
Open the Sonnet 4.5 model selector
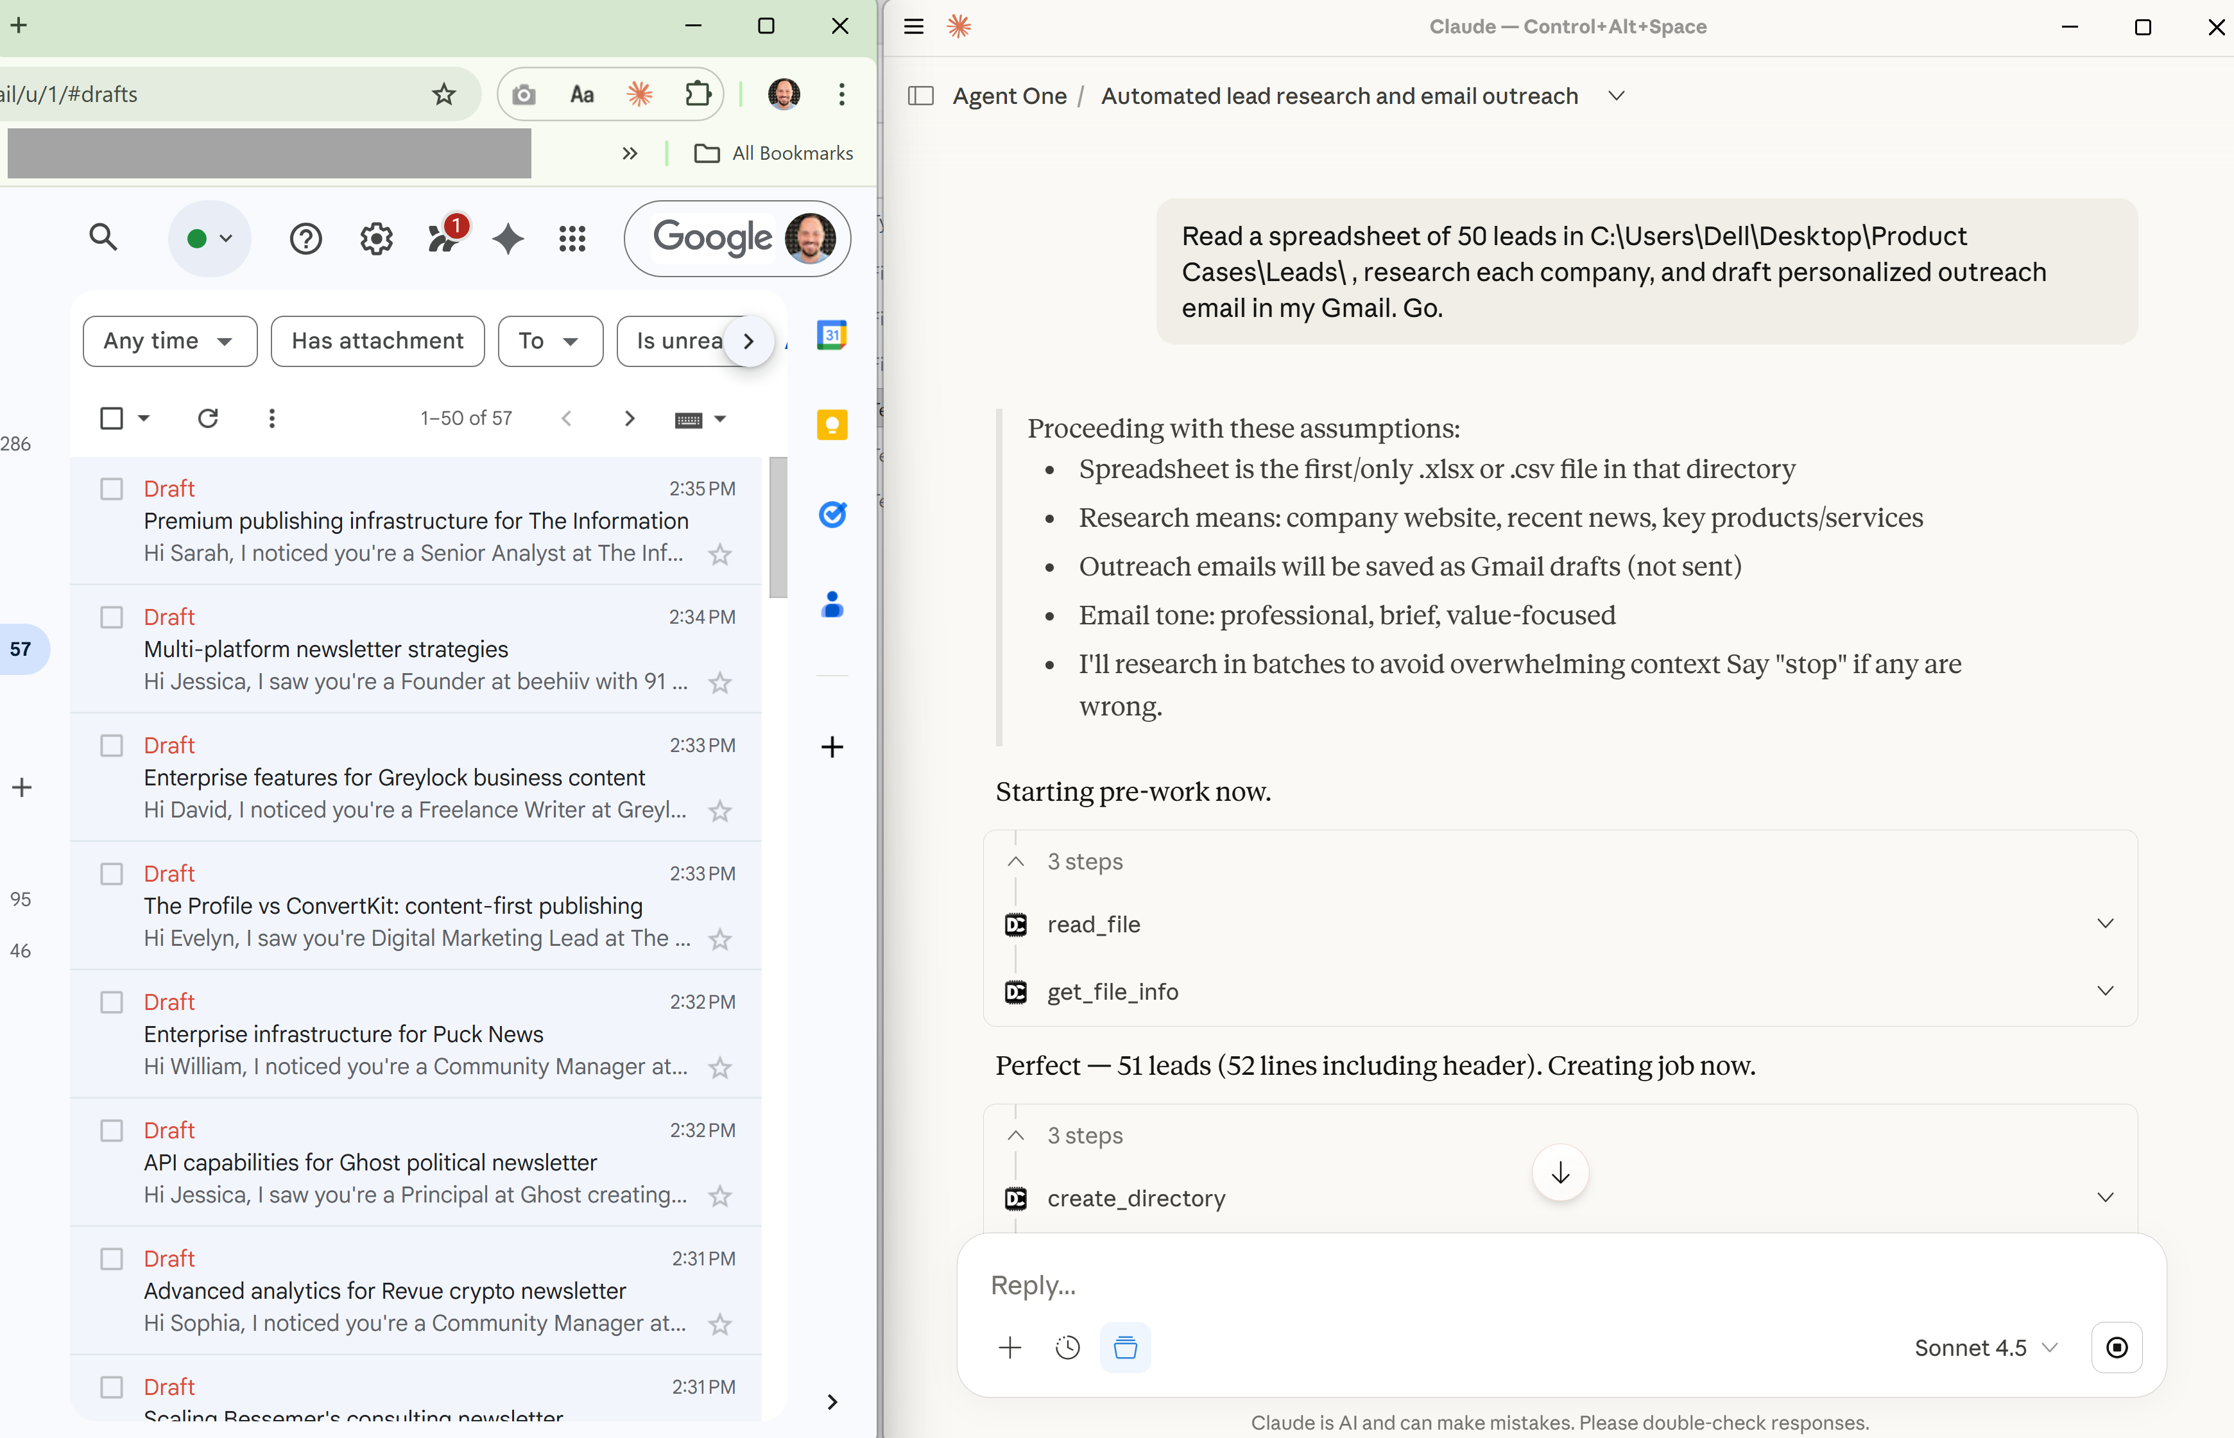point(1984,1348)
